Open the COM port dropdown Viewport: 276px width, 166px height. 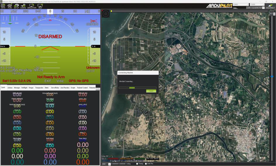[241, 4]
